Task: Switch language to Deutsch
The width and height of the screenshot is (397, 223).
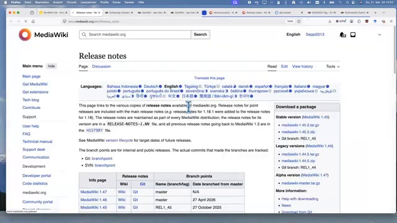Action: coord(151,87)
